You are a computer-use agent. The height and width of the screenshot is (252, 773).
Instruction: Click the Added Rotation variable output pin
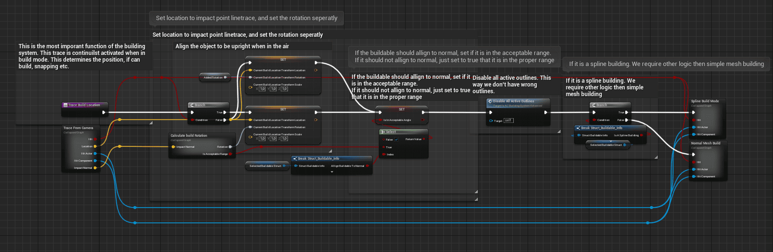coord(225,77)
